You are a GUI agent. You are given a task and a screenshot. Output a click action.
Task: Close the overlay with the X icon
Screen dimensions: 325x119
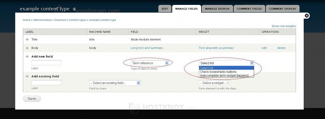click(x=307, y=16)
